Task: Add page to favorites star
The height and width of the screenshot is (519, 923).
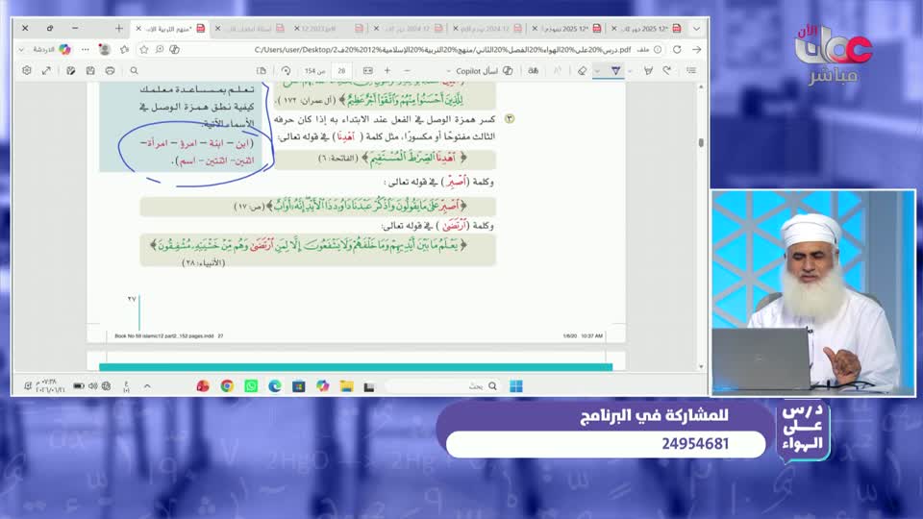Action: (144, 49)
